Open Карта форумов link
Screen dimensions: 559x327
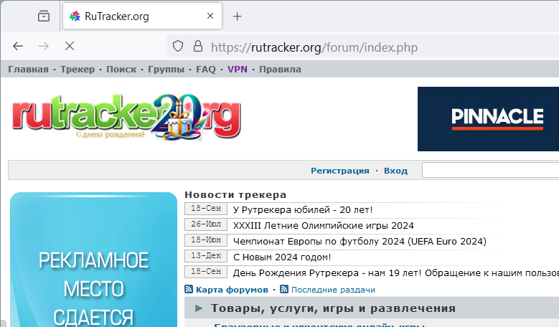click(x=232, y=290)
